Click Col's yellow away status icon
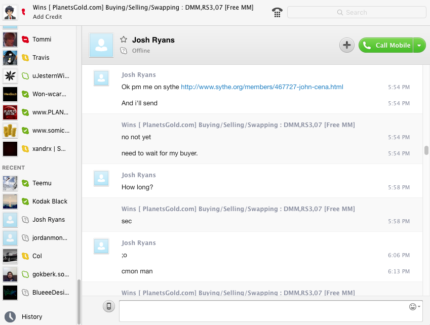Screen dimensions: 430x325 [x=25, y=256]
